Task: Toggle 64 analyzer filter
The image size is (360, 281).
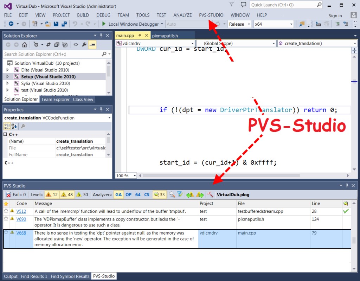Action: coord(138,194)
